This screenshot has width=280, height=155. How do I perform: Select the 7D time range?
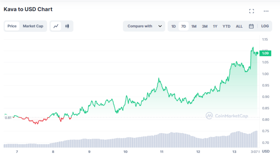pyautogui.click(x=183, y=26)
